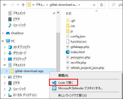The image size is (123, 99).
Task: Click the folder icon in address bar
Action: click(29, 4)
